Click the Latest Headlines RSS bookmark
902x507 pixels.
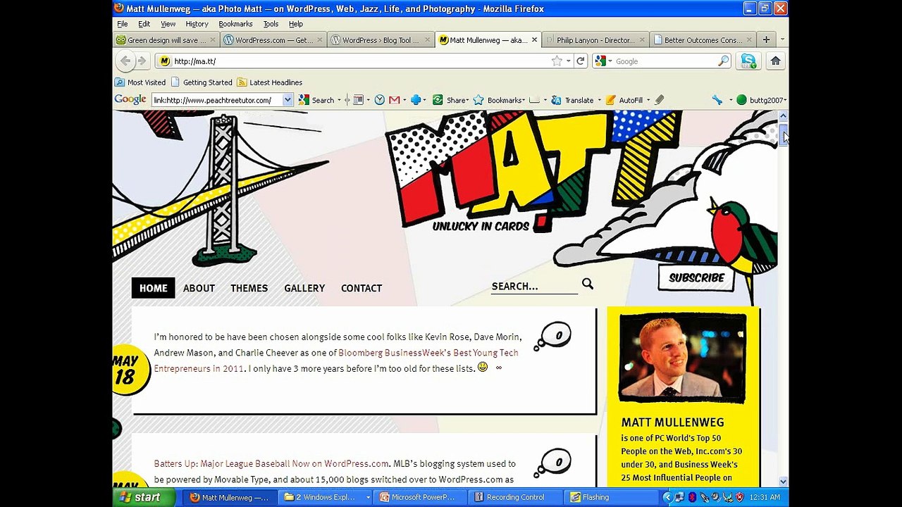point(270,82)
